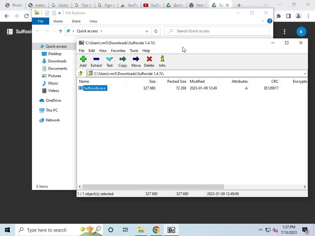Image resolution: width=315 pixels, height=236 pixels.
Task: Toggle Chrome side panel icon
Action: [x=289, y=16]
